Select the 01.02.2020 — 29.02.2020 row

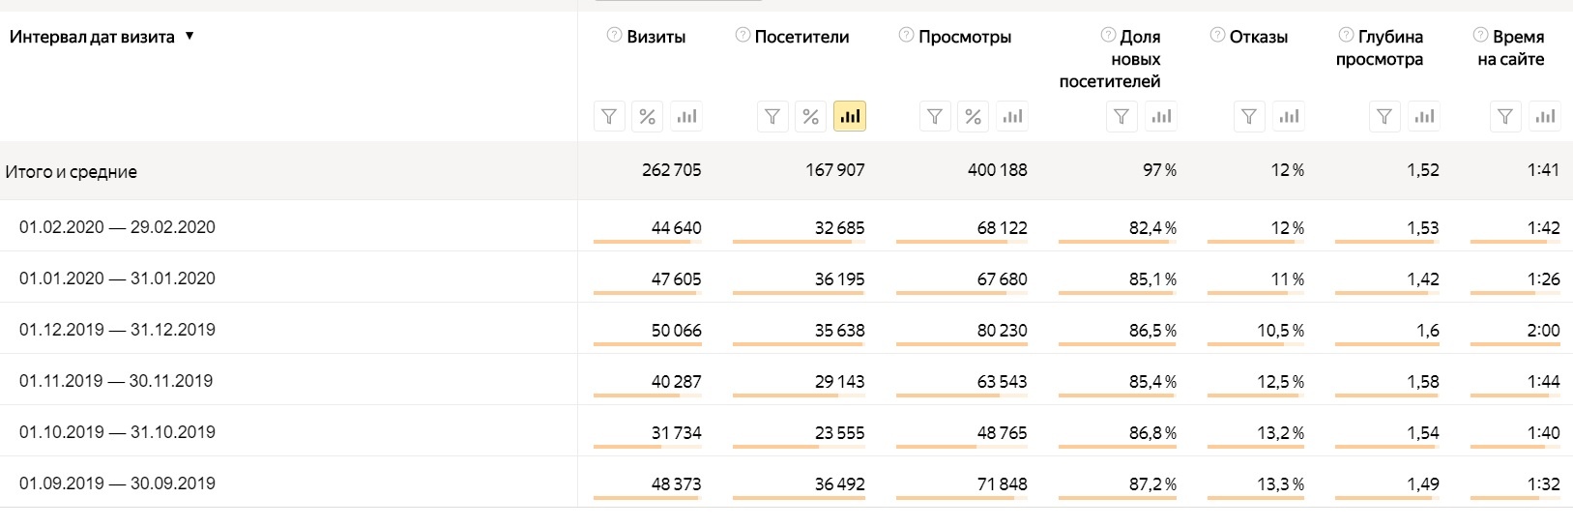117,227
